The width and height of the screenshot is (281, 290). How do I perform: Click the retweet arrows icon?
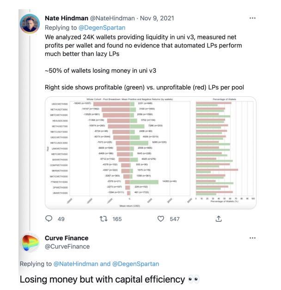(104, 219)
